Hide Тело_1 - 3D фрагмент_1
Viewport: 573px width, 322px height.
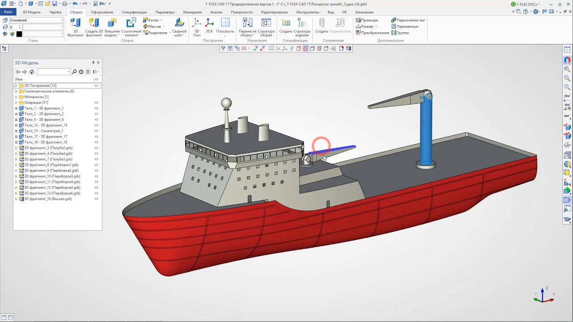tap(96, 108)
